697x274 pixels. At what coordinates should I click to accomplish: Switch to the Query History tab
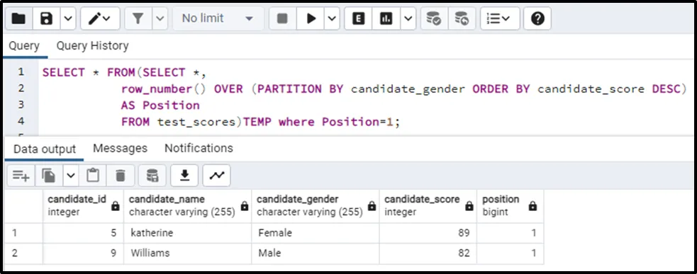(x=92, y=46)
